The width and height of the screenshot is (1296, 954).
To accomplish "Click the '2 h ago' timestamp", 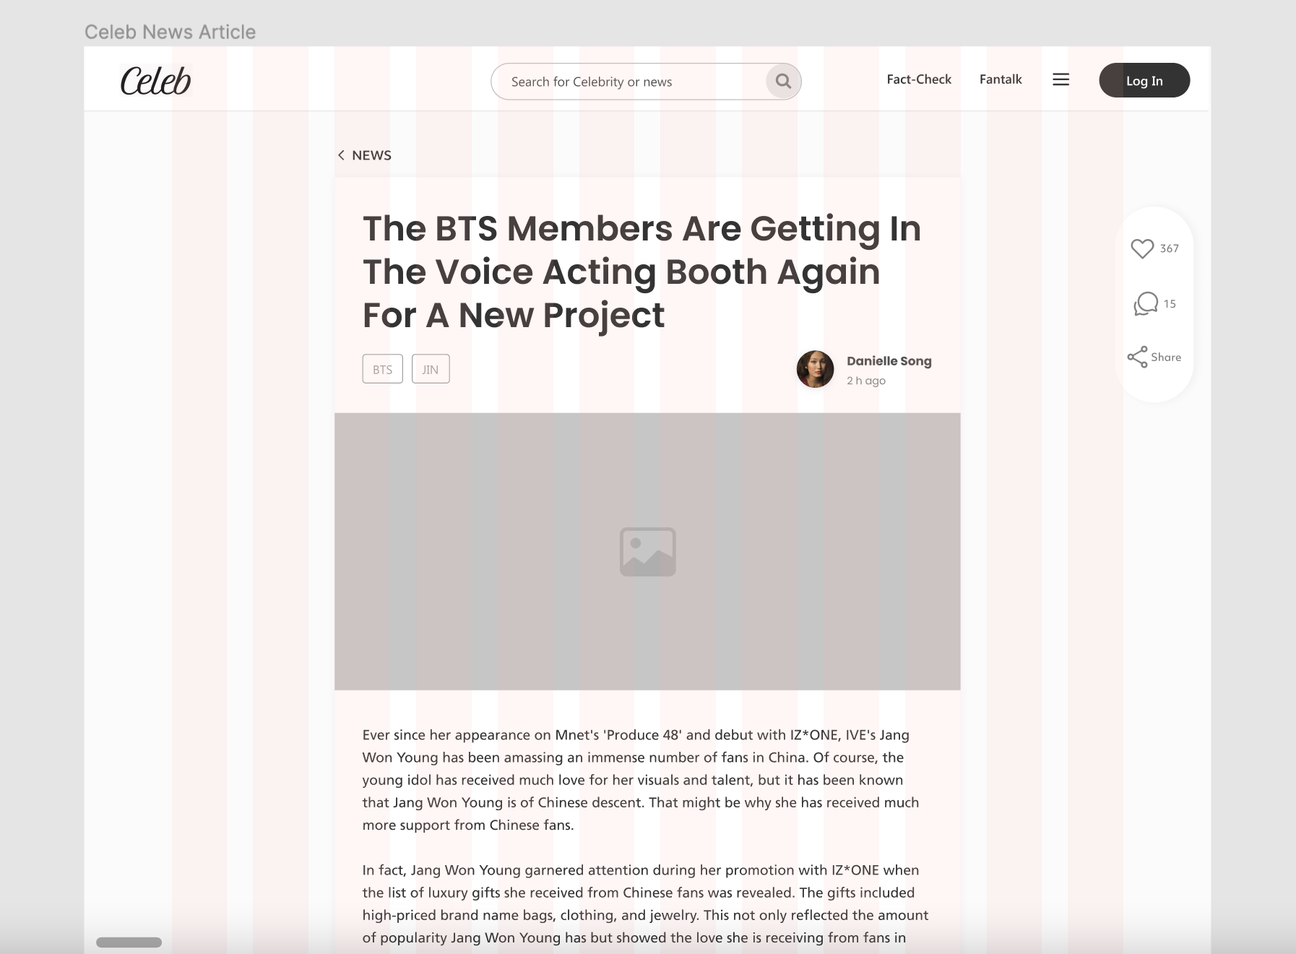I will click(x=865, y=381).
